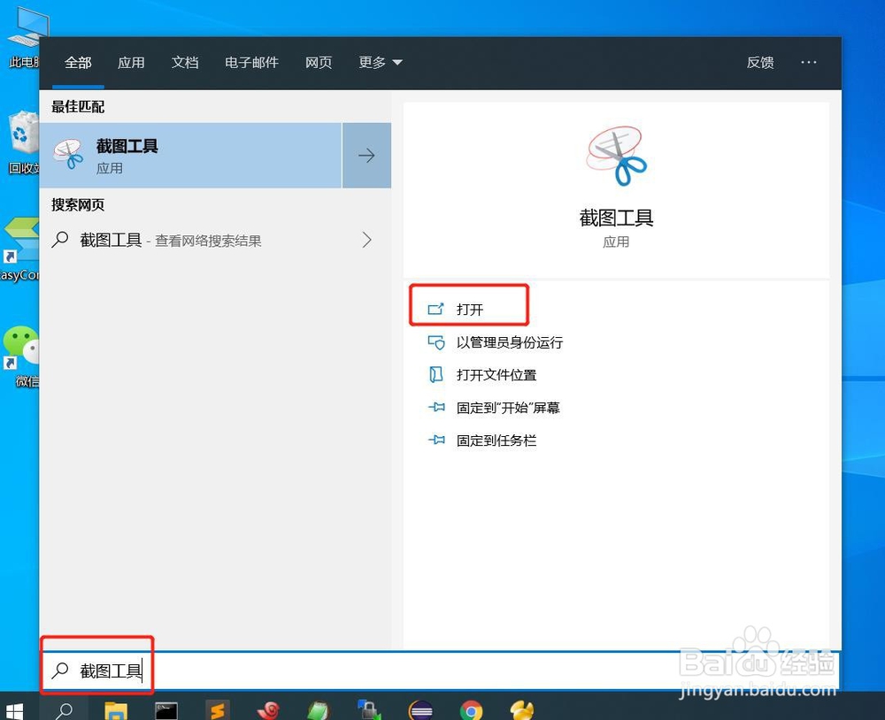
Task: Switch to the 文档 tab
Action: tap(185, 62)
